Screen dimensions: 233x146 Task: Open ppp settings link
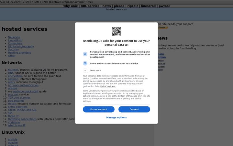click(x=16, y=101)
